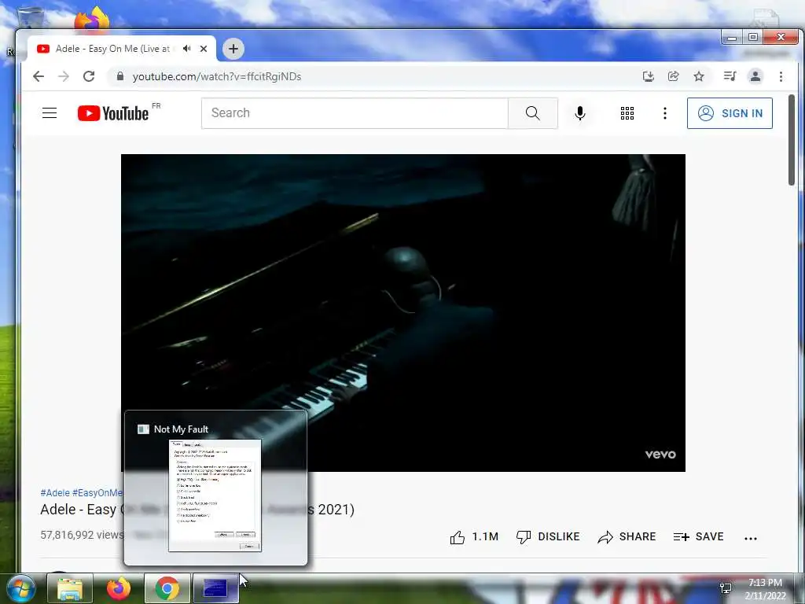Click the Not My Fault taskbar button
The image size is (805, 604).
215,588
